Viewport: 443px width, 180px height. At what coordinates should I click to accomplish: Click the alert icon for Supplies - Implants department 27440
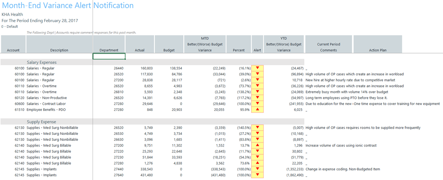[x=257, y=169]
